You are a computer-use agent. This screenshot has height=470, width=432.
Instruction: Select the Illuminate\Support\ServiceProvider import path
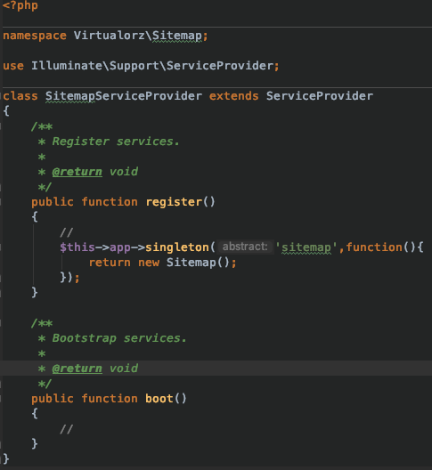point(152,66)
